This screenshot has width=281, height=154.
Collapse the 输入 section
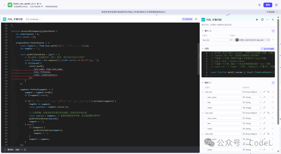202,31
